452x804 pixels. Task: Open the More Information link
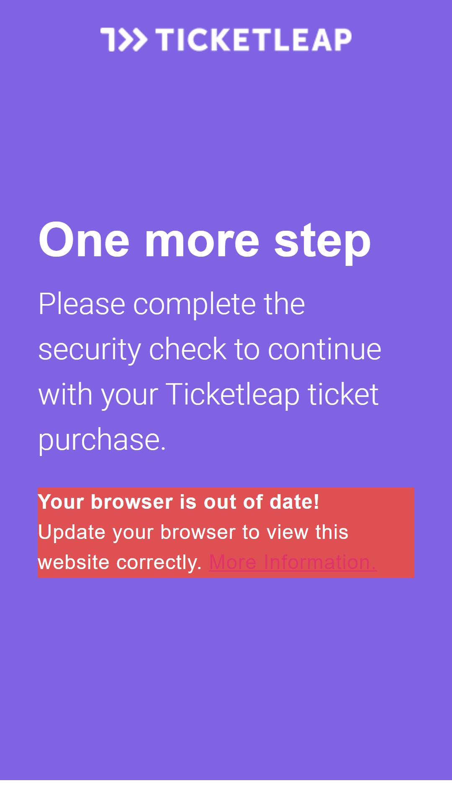pos(293,562)
